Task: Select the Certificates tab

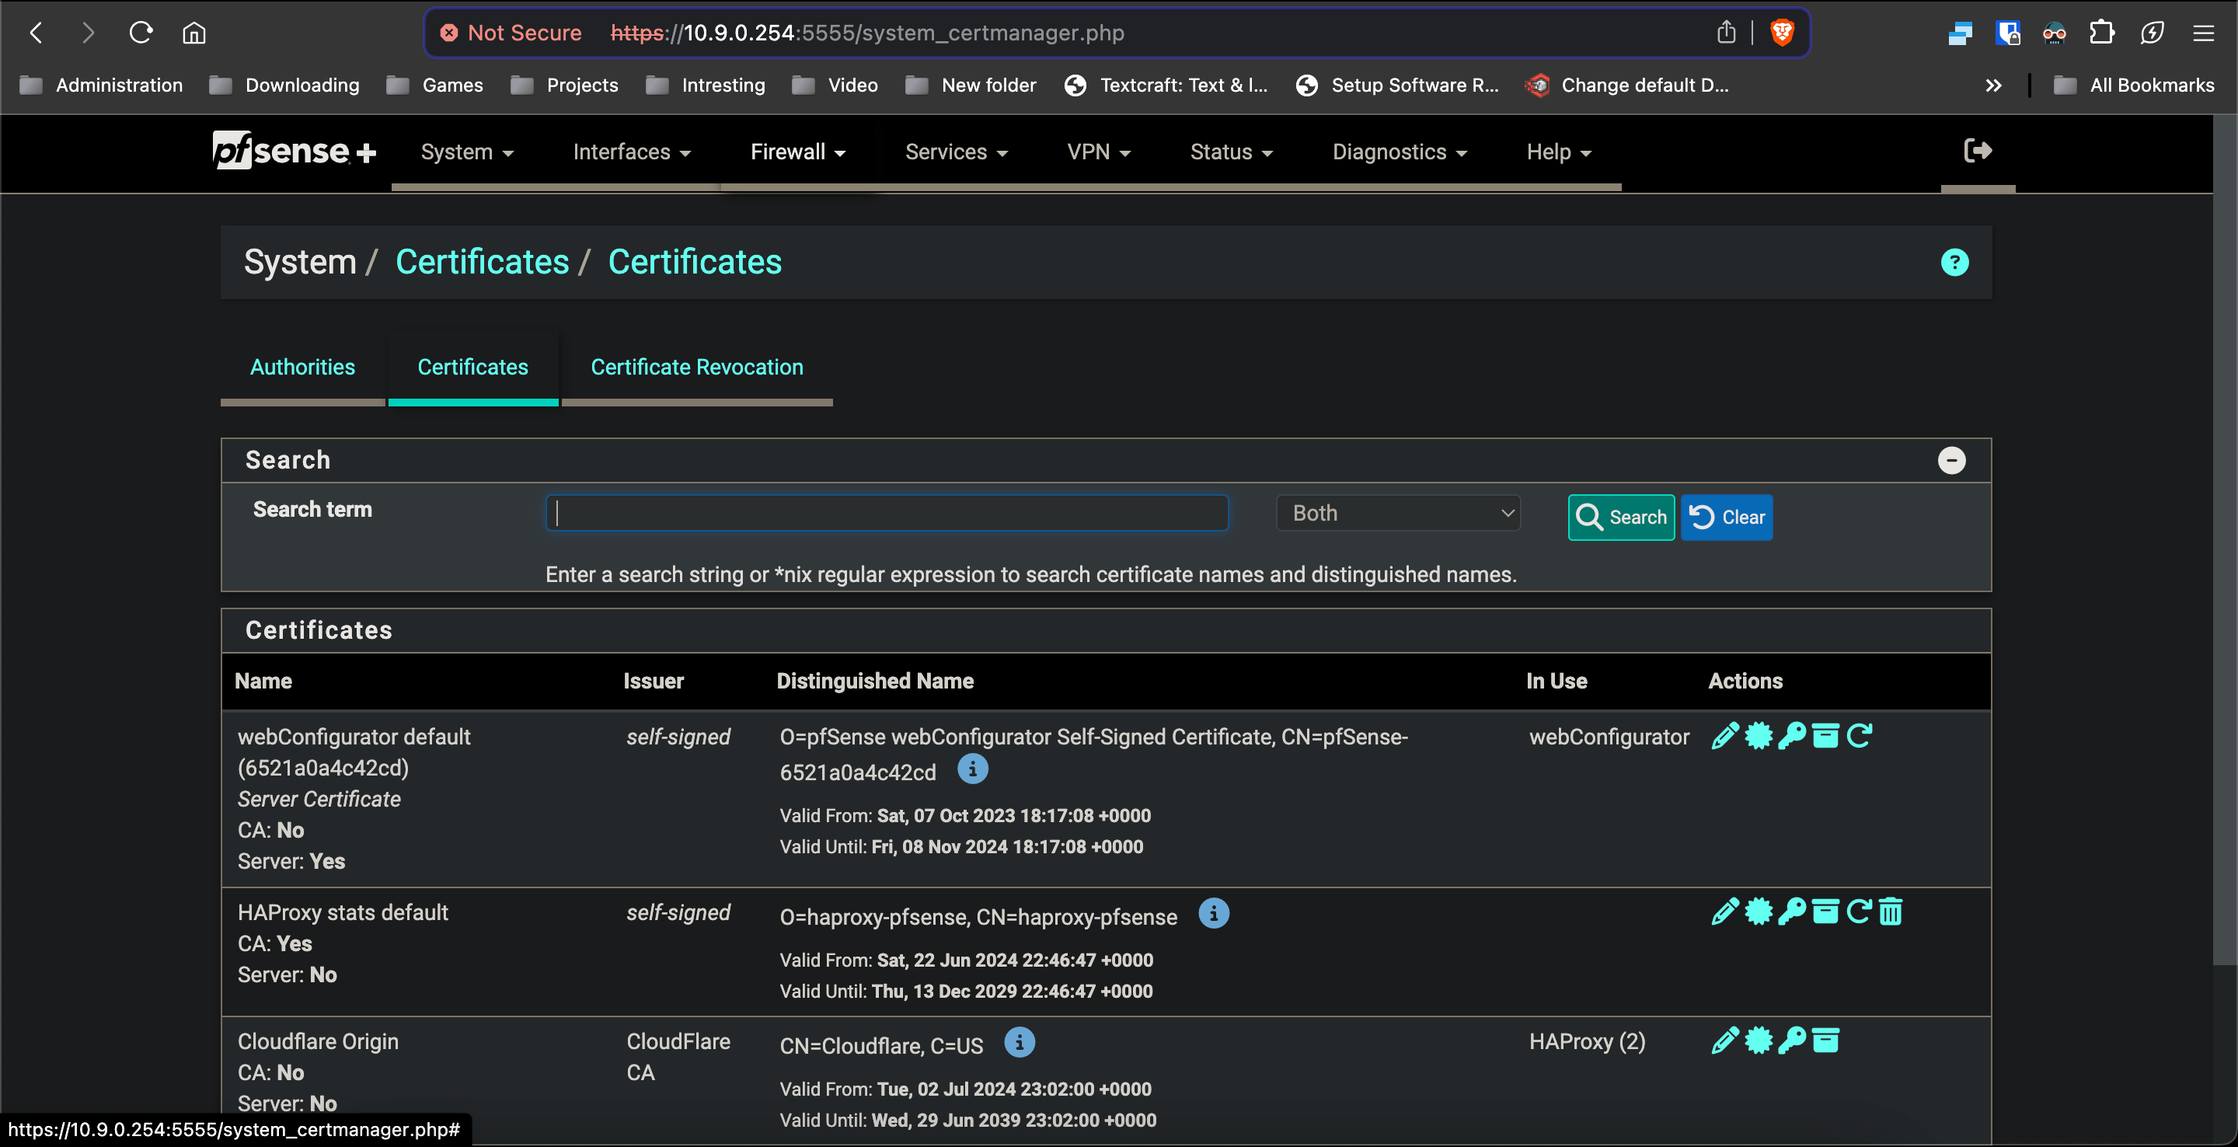Action: (472, 367)
